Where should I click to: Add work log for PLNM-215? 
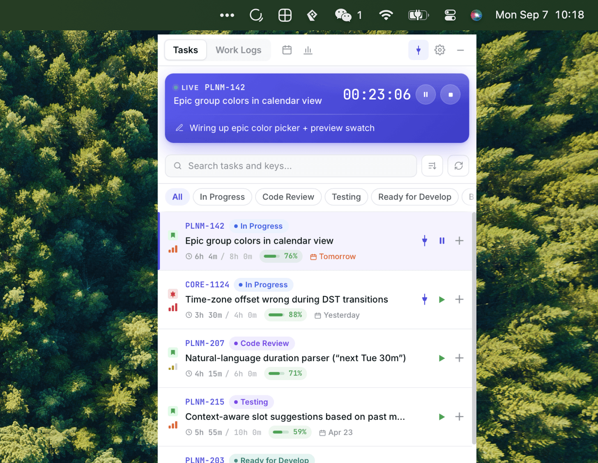(x=460, y=417)
